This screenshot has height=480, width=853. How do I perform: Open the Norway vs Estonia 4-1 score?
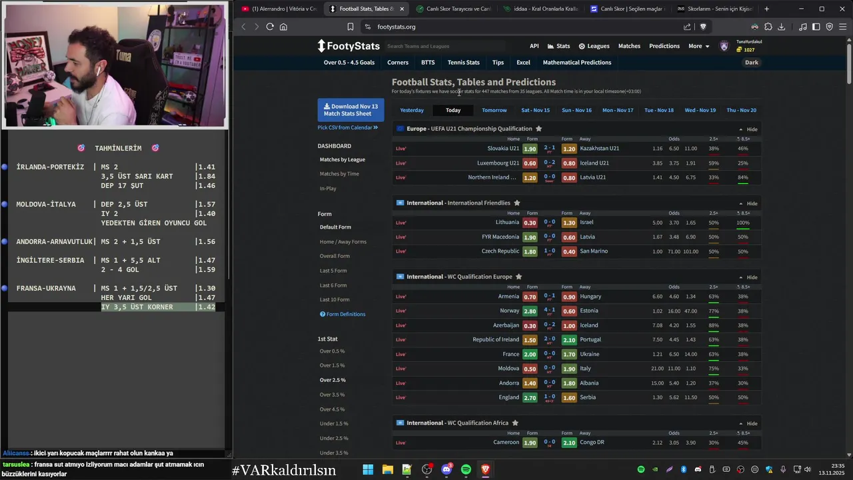pos(550,311)
